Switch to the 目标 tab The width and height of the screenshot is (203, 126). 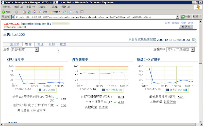pyautogui.click(x=52, y=44)
